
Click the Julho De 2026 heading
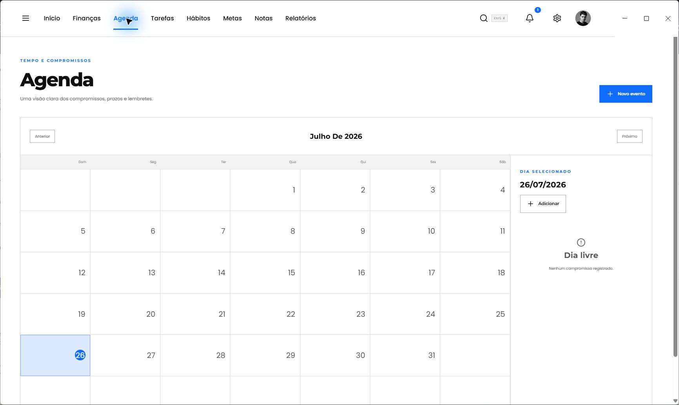[336, 136]
